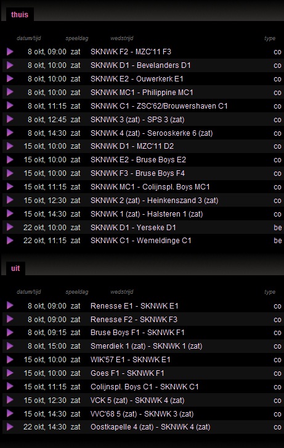This screenshot has width=284, height=448.
Task: Select the SKNWK D1 - Yerseke D1 row
Action: coord(142,228)
